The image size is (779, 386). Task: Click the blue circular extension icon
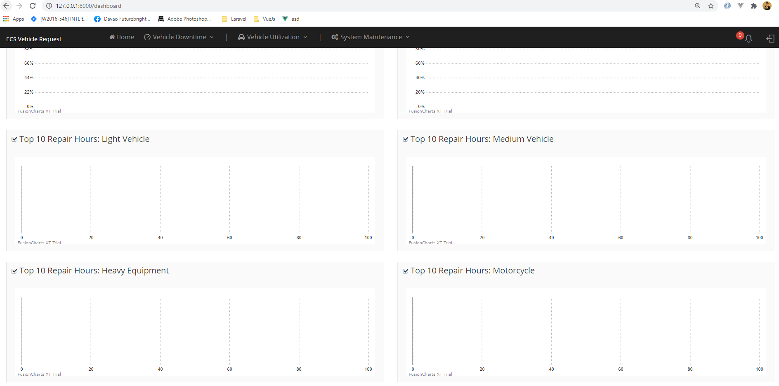point(727,6)
